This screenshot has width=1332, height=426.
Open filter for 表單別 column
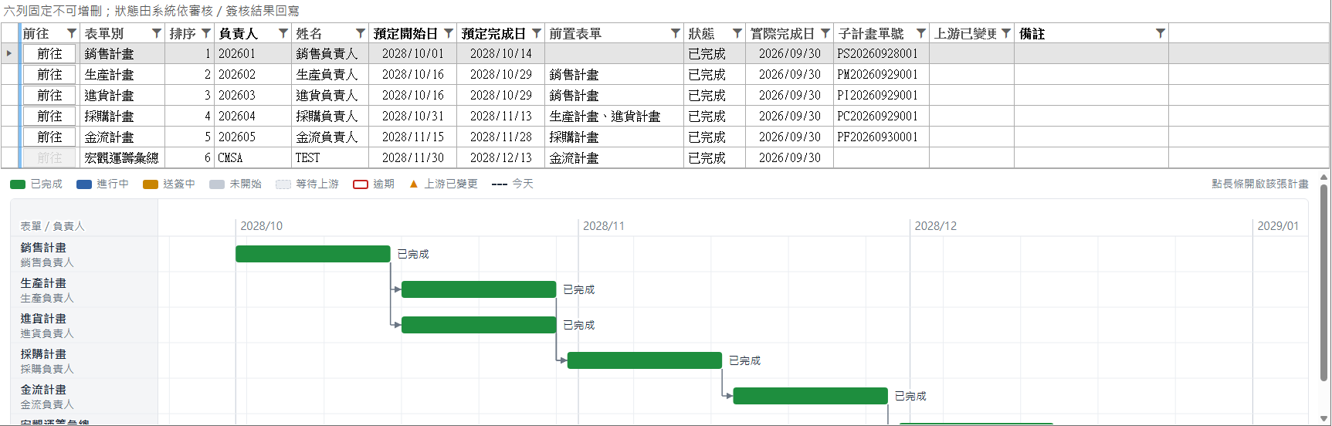(157, 33)
